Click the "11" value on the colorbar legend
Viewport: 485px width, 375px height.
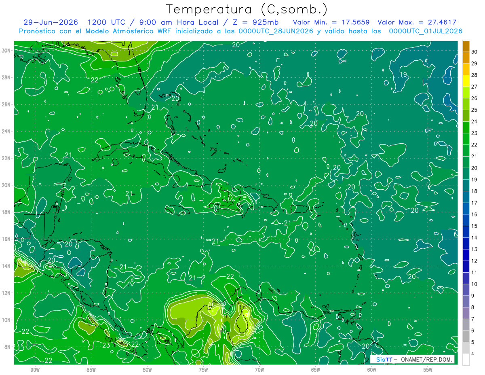475,273
